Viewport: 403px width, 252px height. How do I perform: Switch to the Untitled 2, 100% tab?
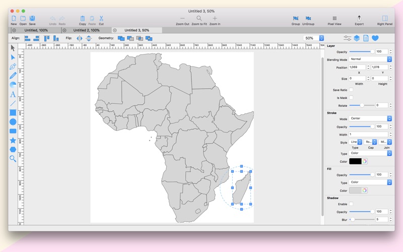coord(86,30)
